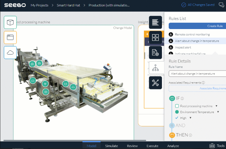Click the Environment Temperature green indicator
The height and width of the screenshot is (149, 226).
pos(177,112)
